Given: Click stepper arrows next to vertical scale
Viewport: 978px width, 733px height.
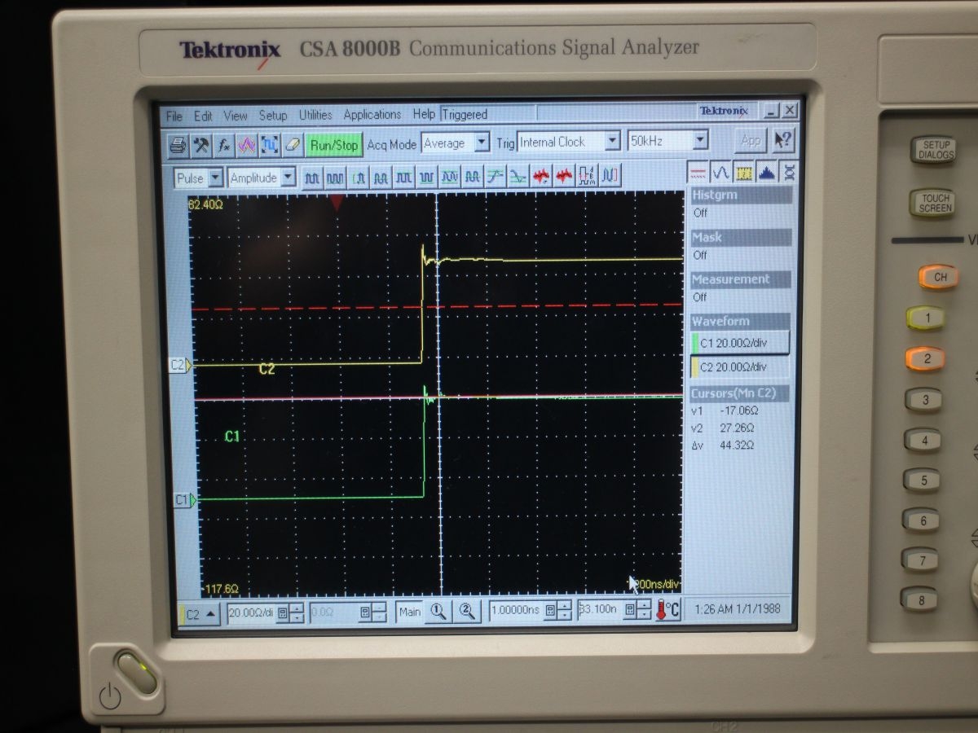Looking at the screenshot, I should click(297, 613).
